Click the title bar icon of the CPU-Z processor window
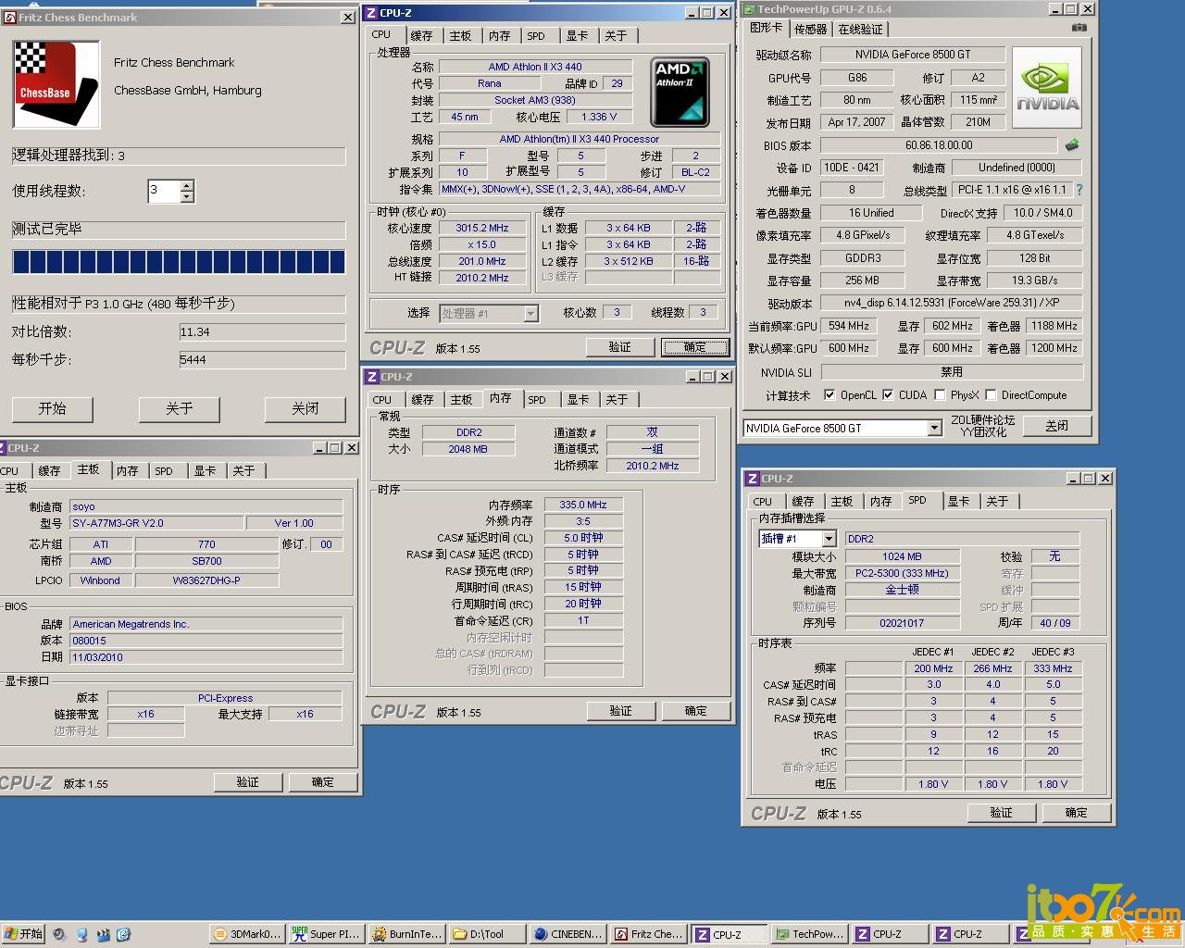This screenshot has width=1185, height=948. point(371,13)
